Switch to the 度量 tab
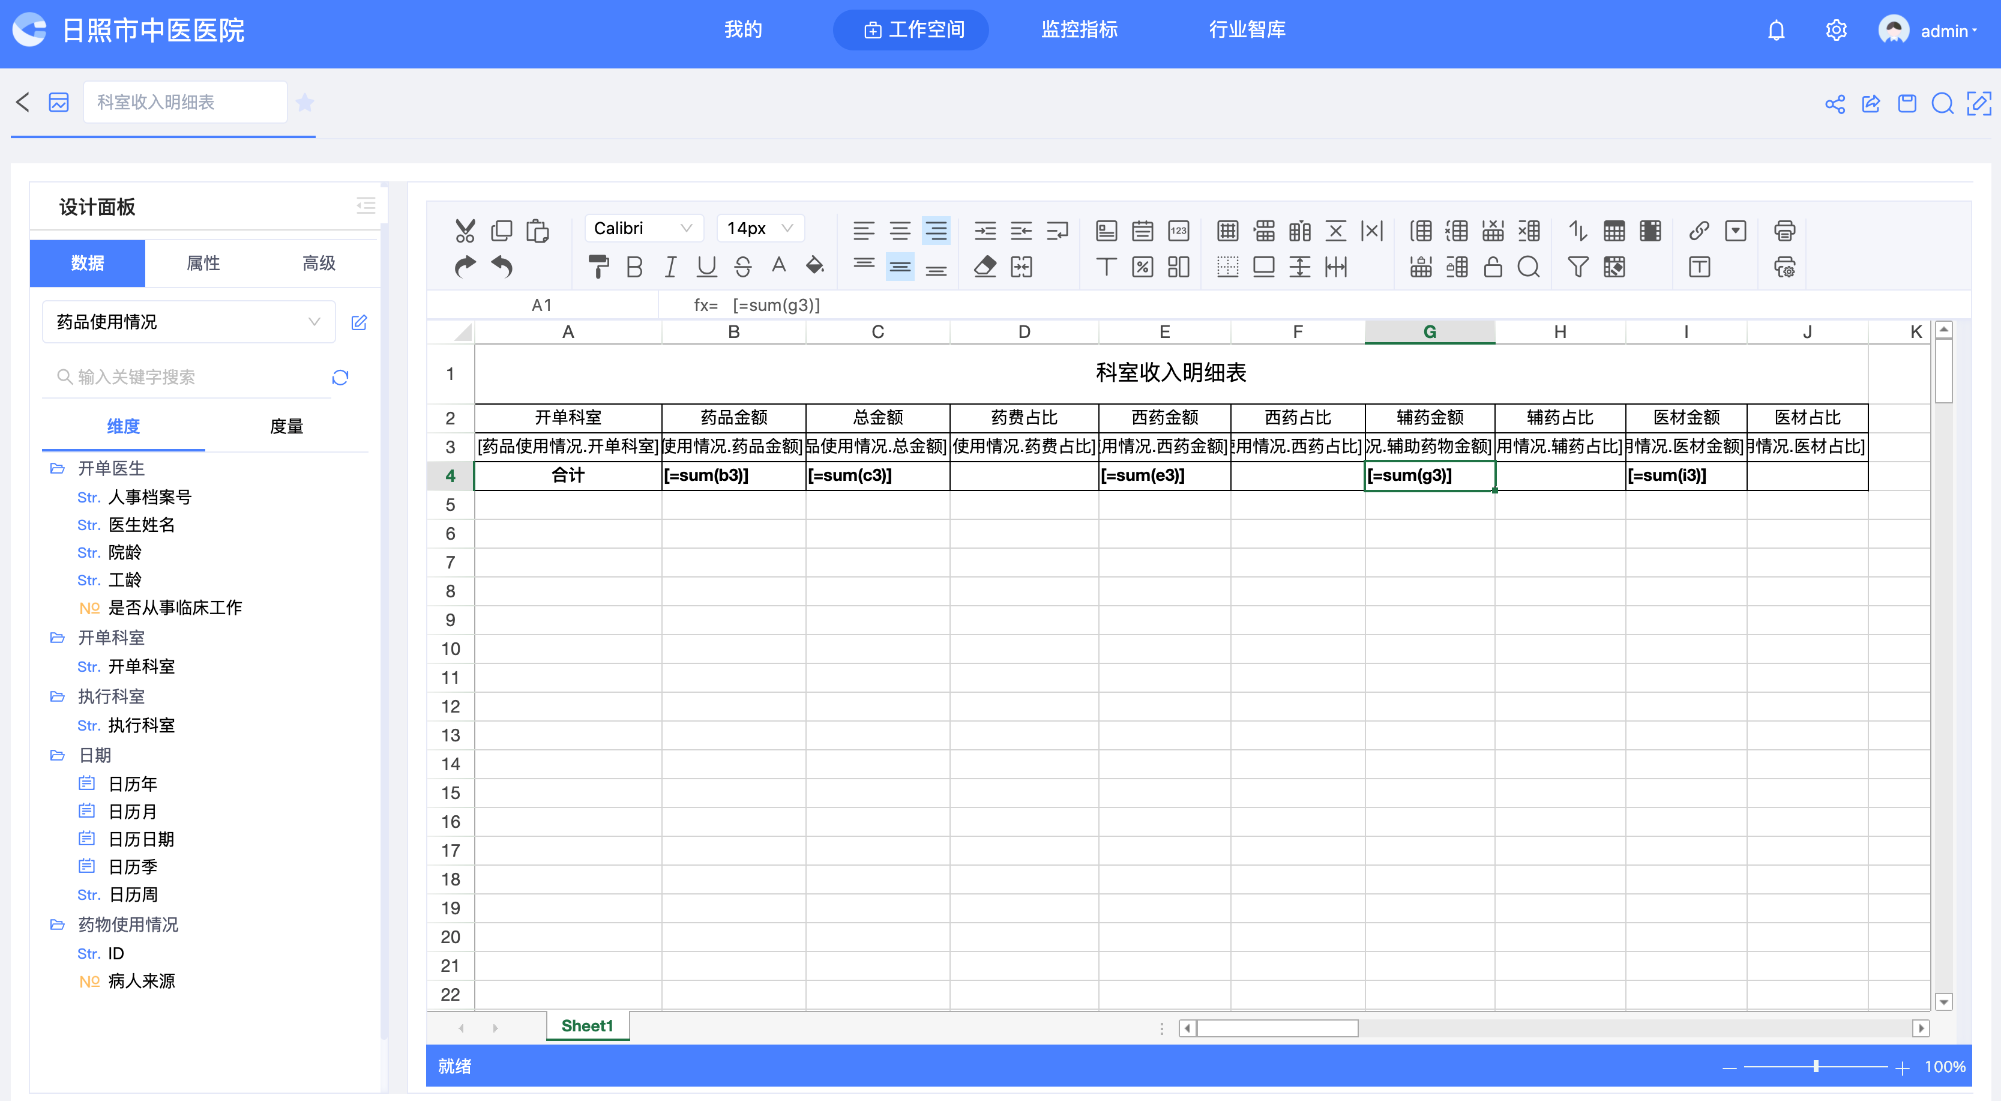 point(286,427)
